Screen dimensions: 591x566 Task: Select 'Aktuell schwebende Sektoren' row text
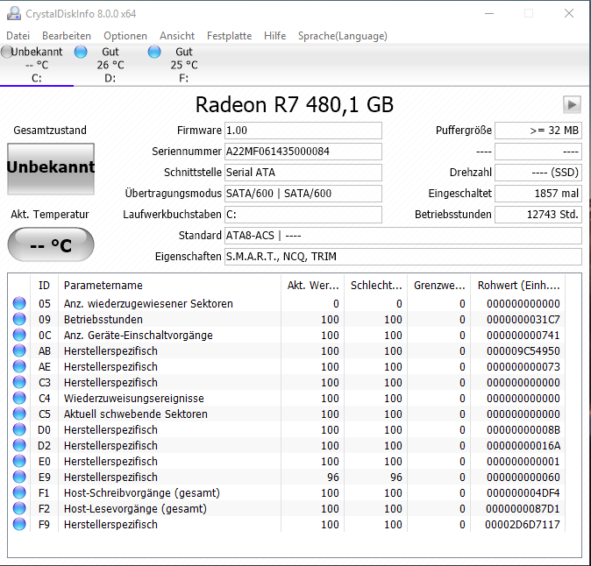point(135,414)
